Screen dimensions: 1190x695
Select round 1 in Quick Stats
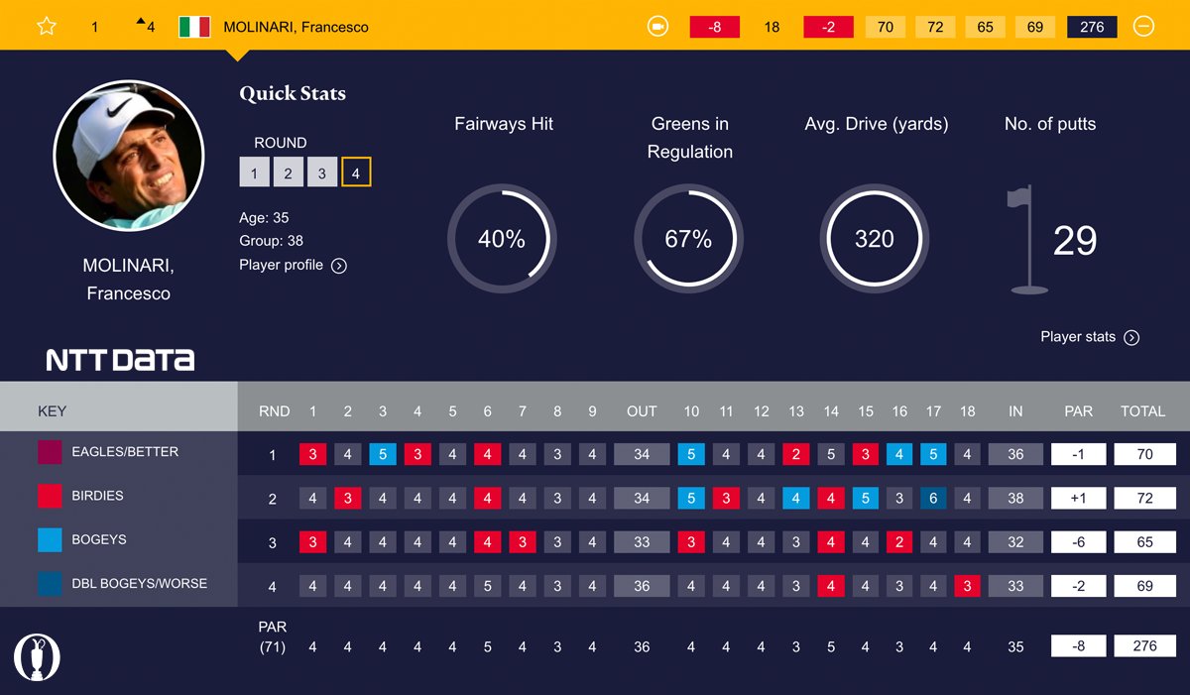pos(254,173)
